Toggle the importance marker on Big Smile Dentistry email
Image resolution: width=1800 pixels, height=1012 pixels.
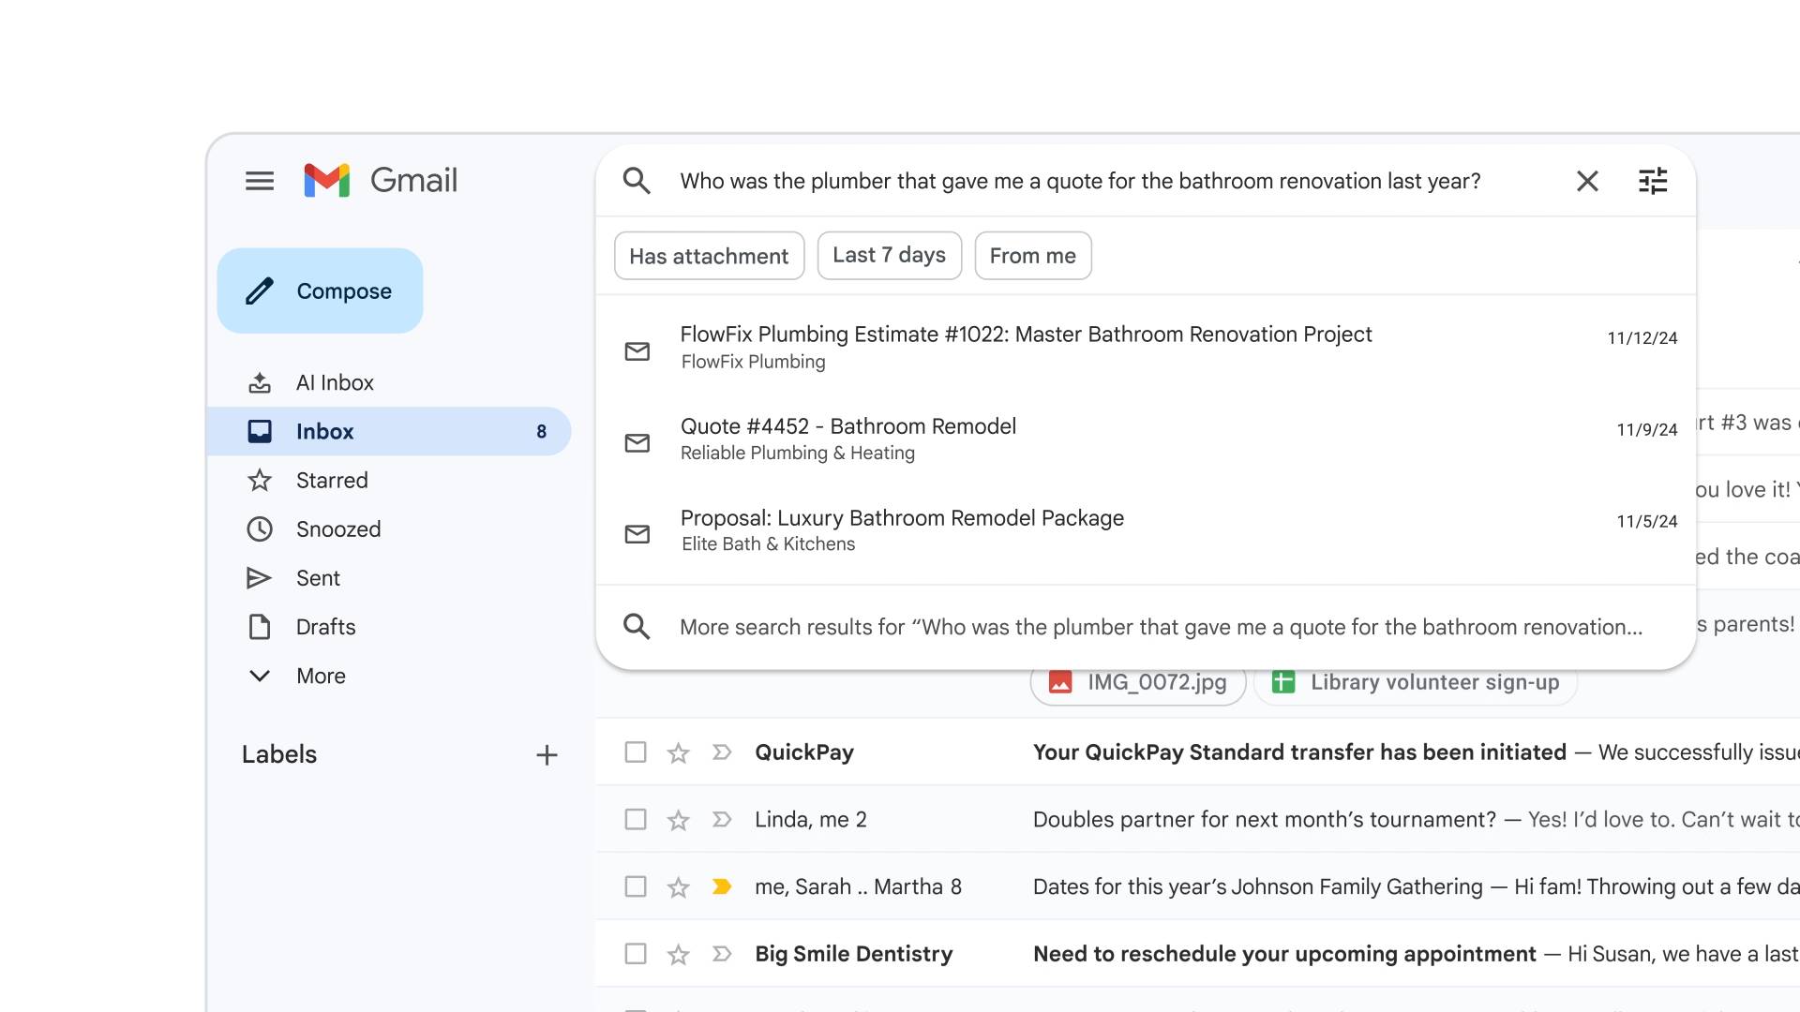721,953
